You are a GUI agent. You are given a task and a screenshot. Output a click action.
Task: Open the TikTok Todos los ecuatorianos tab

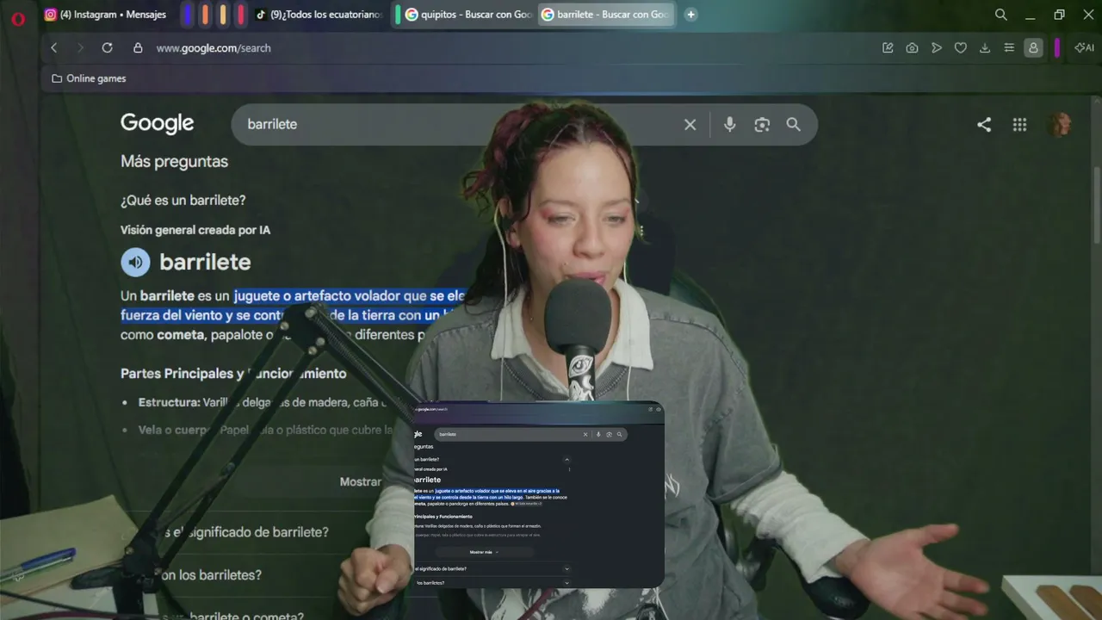[319, 15]
